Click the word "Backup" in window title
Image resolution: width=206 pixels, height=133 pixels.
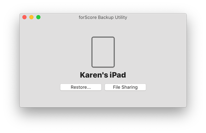[106, 17]
